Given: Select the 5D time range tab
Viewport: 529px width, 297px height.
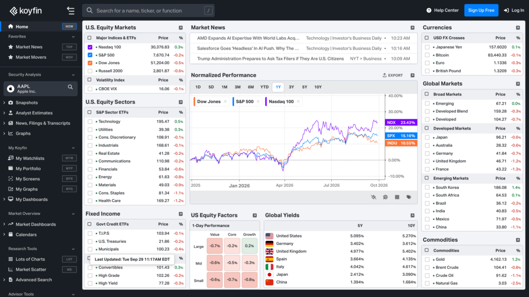Looking at the screenshot, I should pos(211,87).
